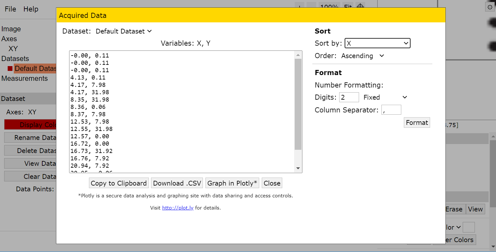Screen dimensions: 496x252
Task: Click the Number Formatting: label
Action: 349,85
